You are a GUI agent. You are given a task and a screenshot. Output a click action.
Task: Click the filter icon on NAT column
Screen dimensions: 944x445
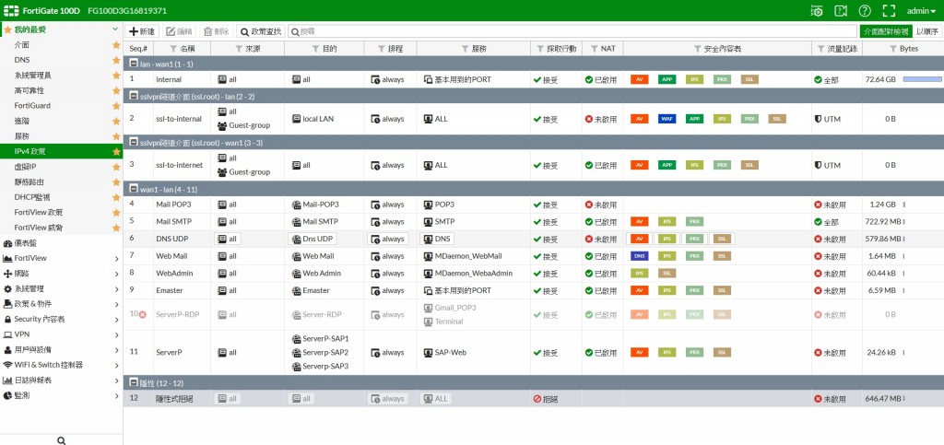[x=595, y=49]
